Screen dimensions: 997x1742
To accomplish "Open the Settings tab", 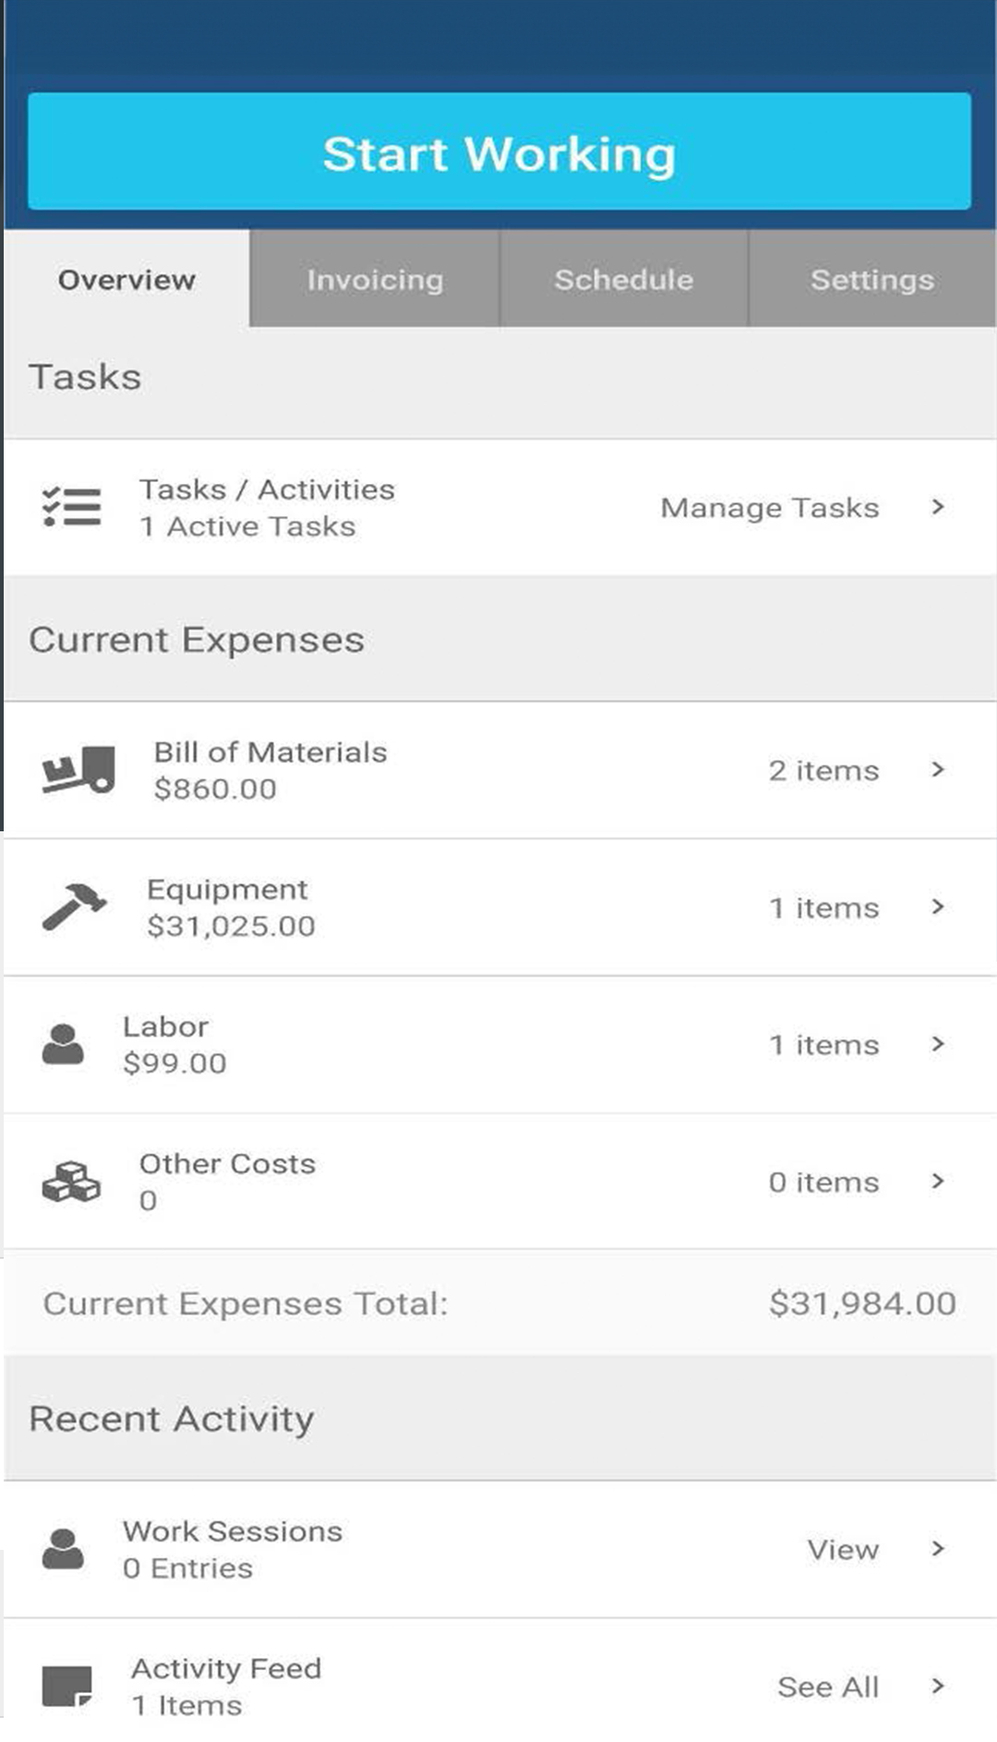I will (x=872, y=279).
